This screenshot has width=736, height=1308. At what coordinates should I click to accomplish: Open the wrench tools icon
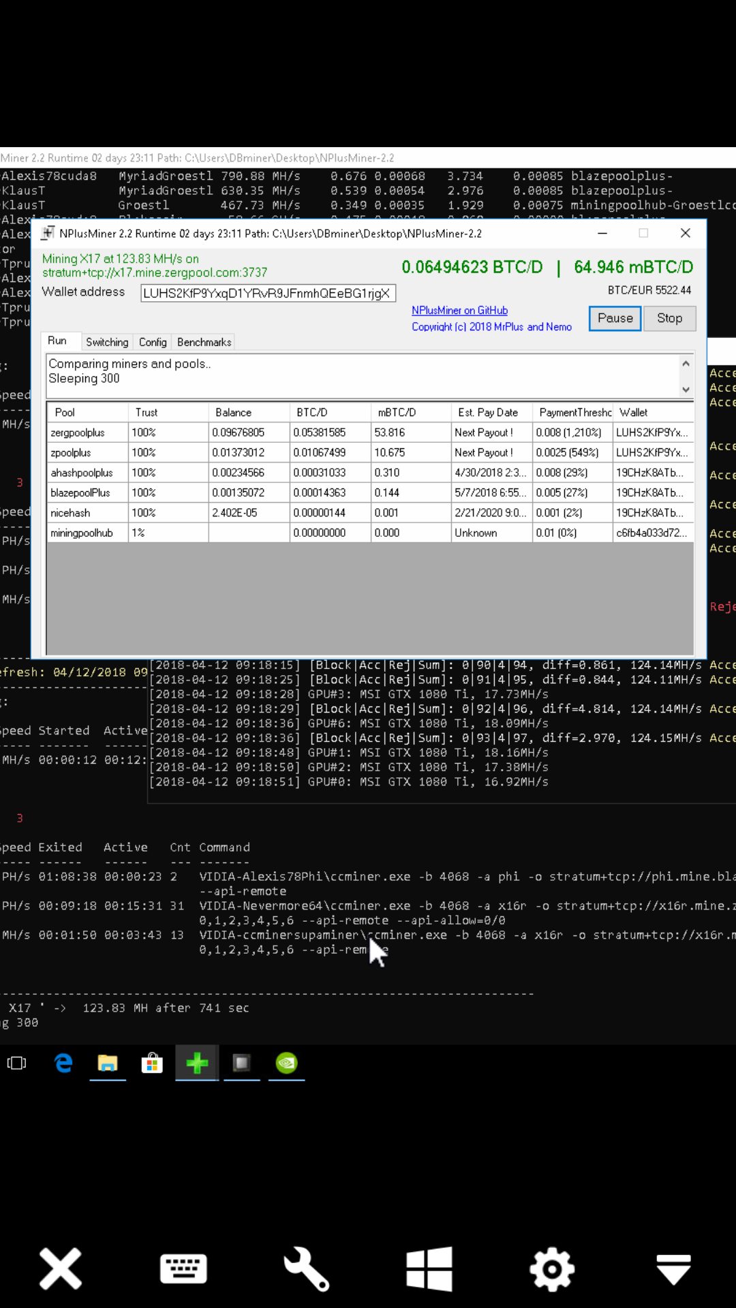click(307, 1268)
